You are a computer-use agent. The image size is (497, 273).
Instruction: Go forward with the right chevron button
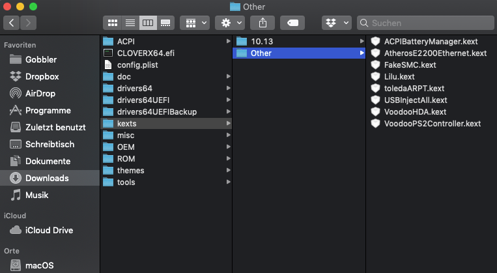point(28,23)
